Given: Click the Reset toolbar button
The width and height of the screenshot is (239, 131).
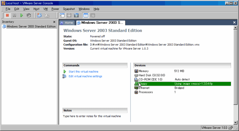Looking at the screenshot, I should point(29,15).
